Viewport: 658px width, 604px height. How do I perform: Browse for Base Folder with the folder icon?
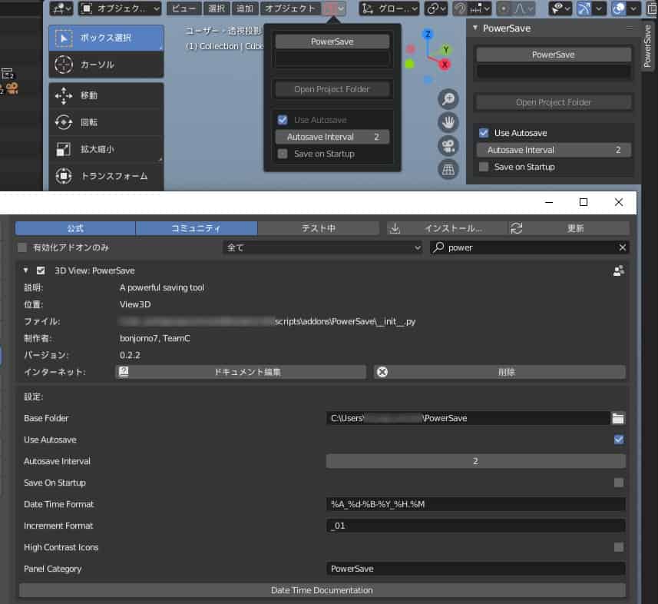(618, 418)
